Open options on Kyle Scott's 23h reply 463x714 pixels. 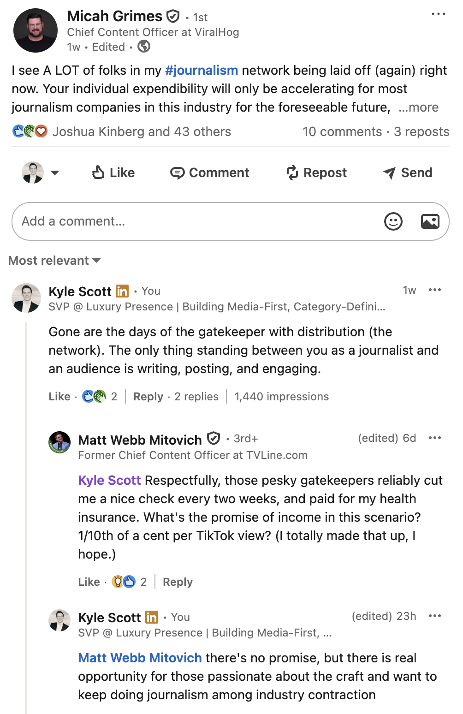[435, 616]
